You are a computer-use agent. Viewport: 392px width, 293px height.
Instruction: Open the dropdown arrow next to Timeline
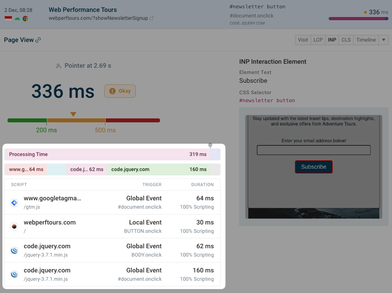(x=383, y=40)
